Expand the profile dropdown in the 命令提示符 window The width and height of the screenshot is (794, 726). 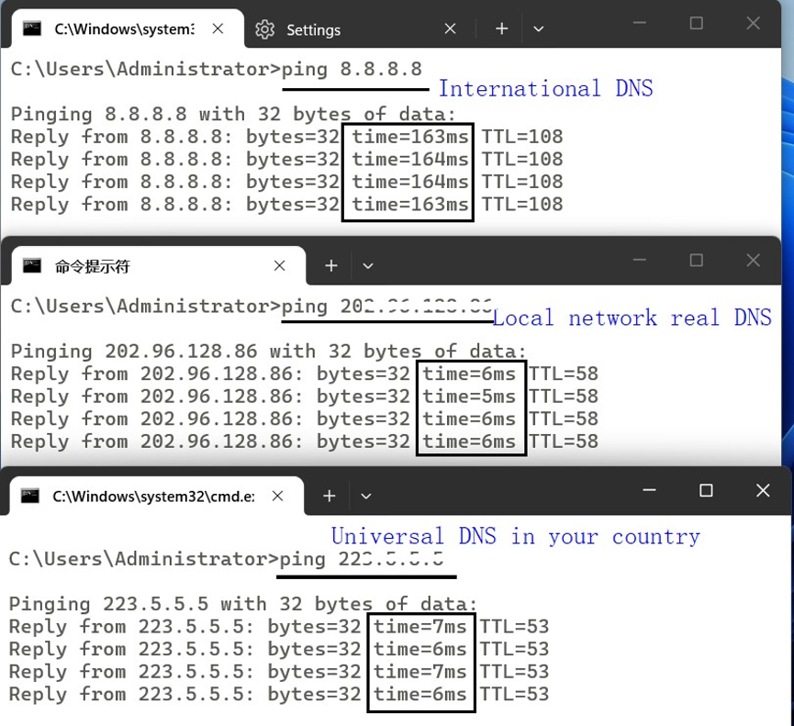pos(368,266)
